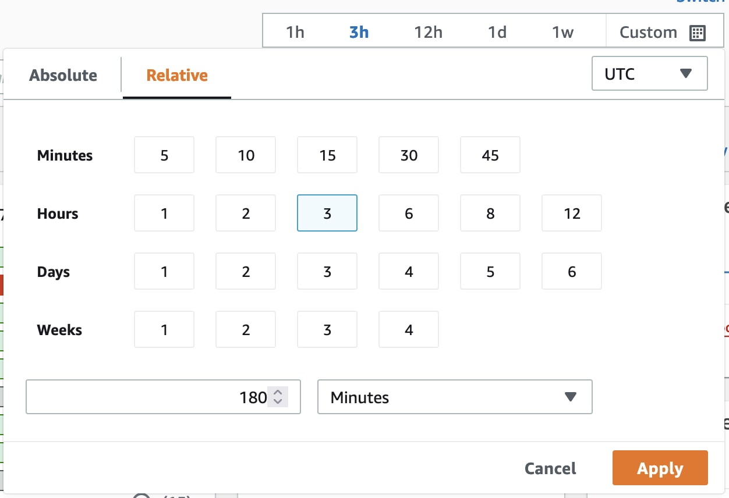Choose the 1h quick range
Image resolution: width=729 pixels, height=498 pixels.
295,33
